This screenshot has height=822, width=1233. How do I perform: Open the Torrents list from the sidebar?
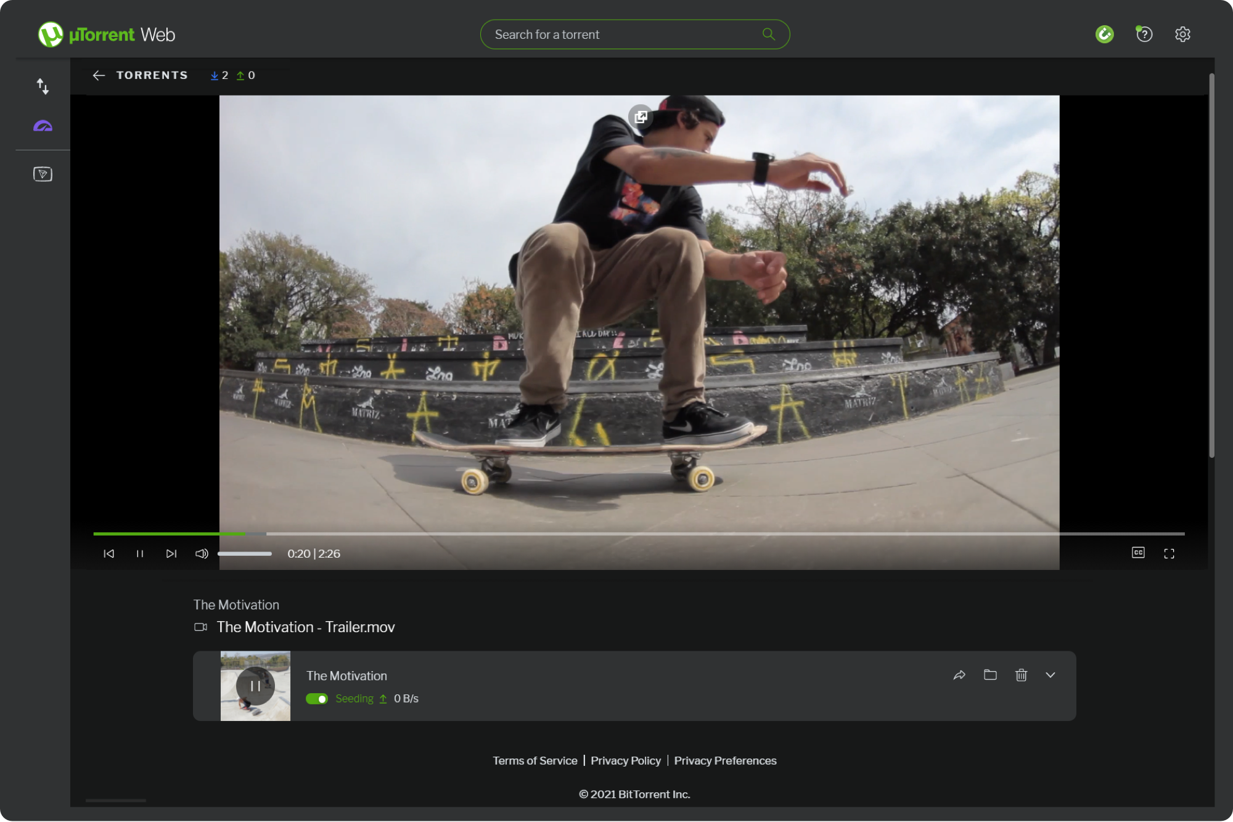tap(43, 86)
